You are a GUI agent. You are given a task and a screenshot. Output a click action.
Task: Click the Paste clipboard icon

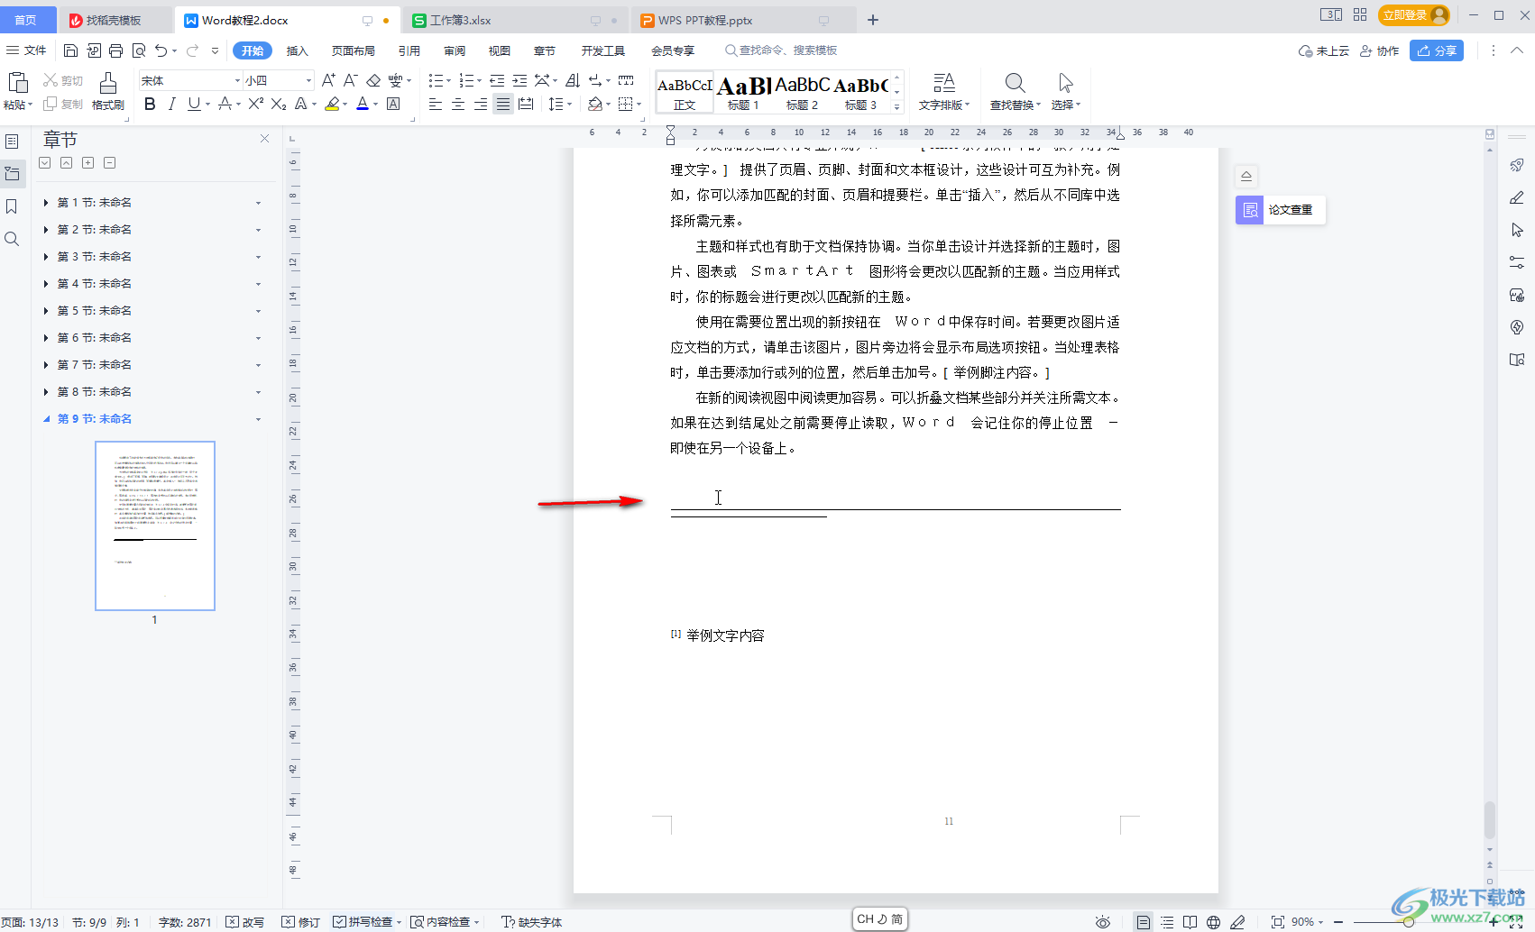(17, 83)
